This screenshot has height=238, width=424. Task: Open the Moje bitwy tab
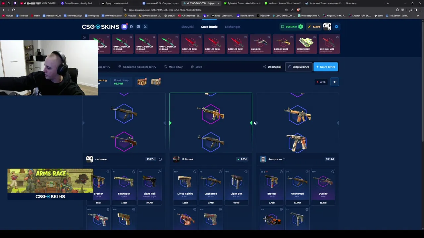pos(173,67)
